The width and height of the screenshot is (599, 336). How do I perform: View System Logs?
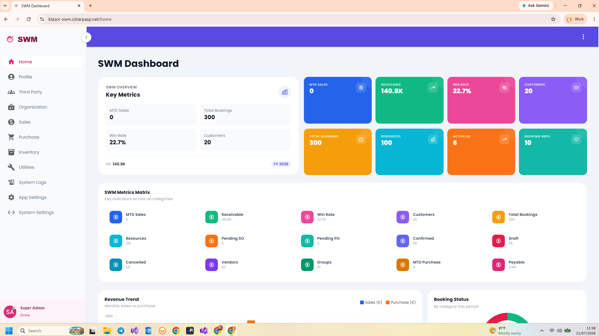click(x=42, y=182)
